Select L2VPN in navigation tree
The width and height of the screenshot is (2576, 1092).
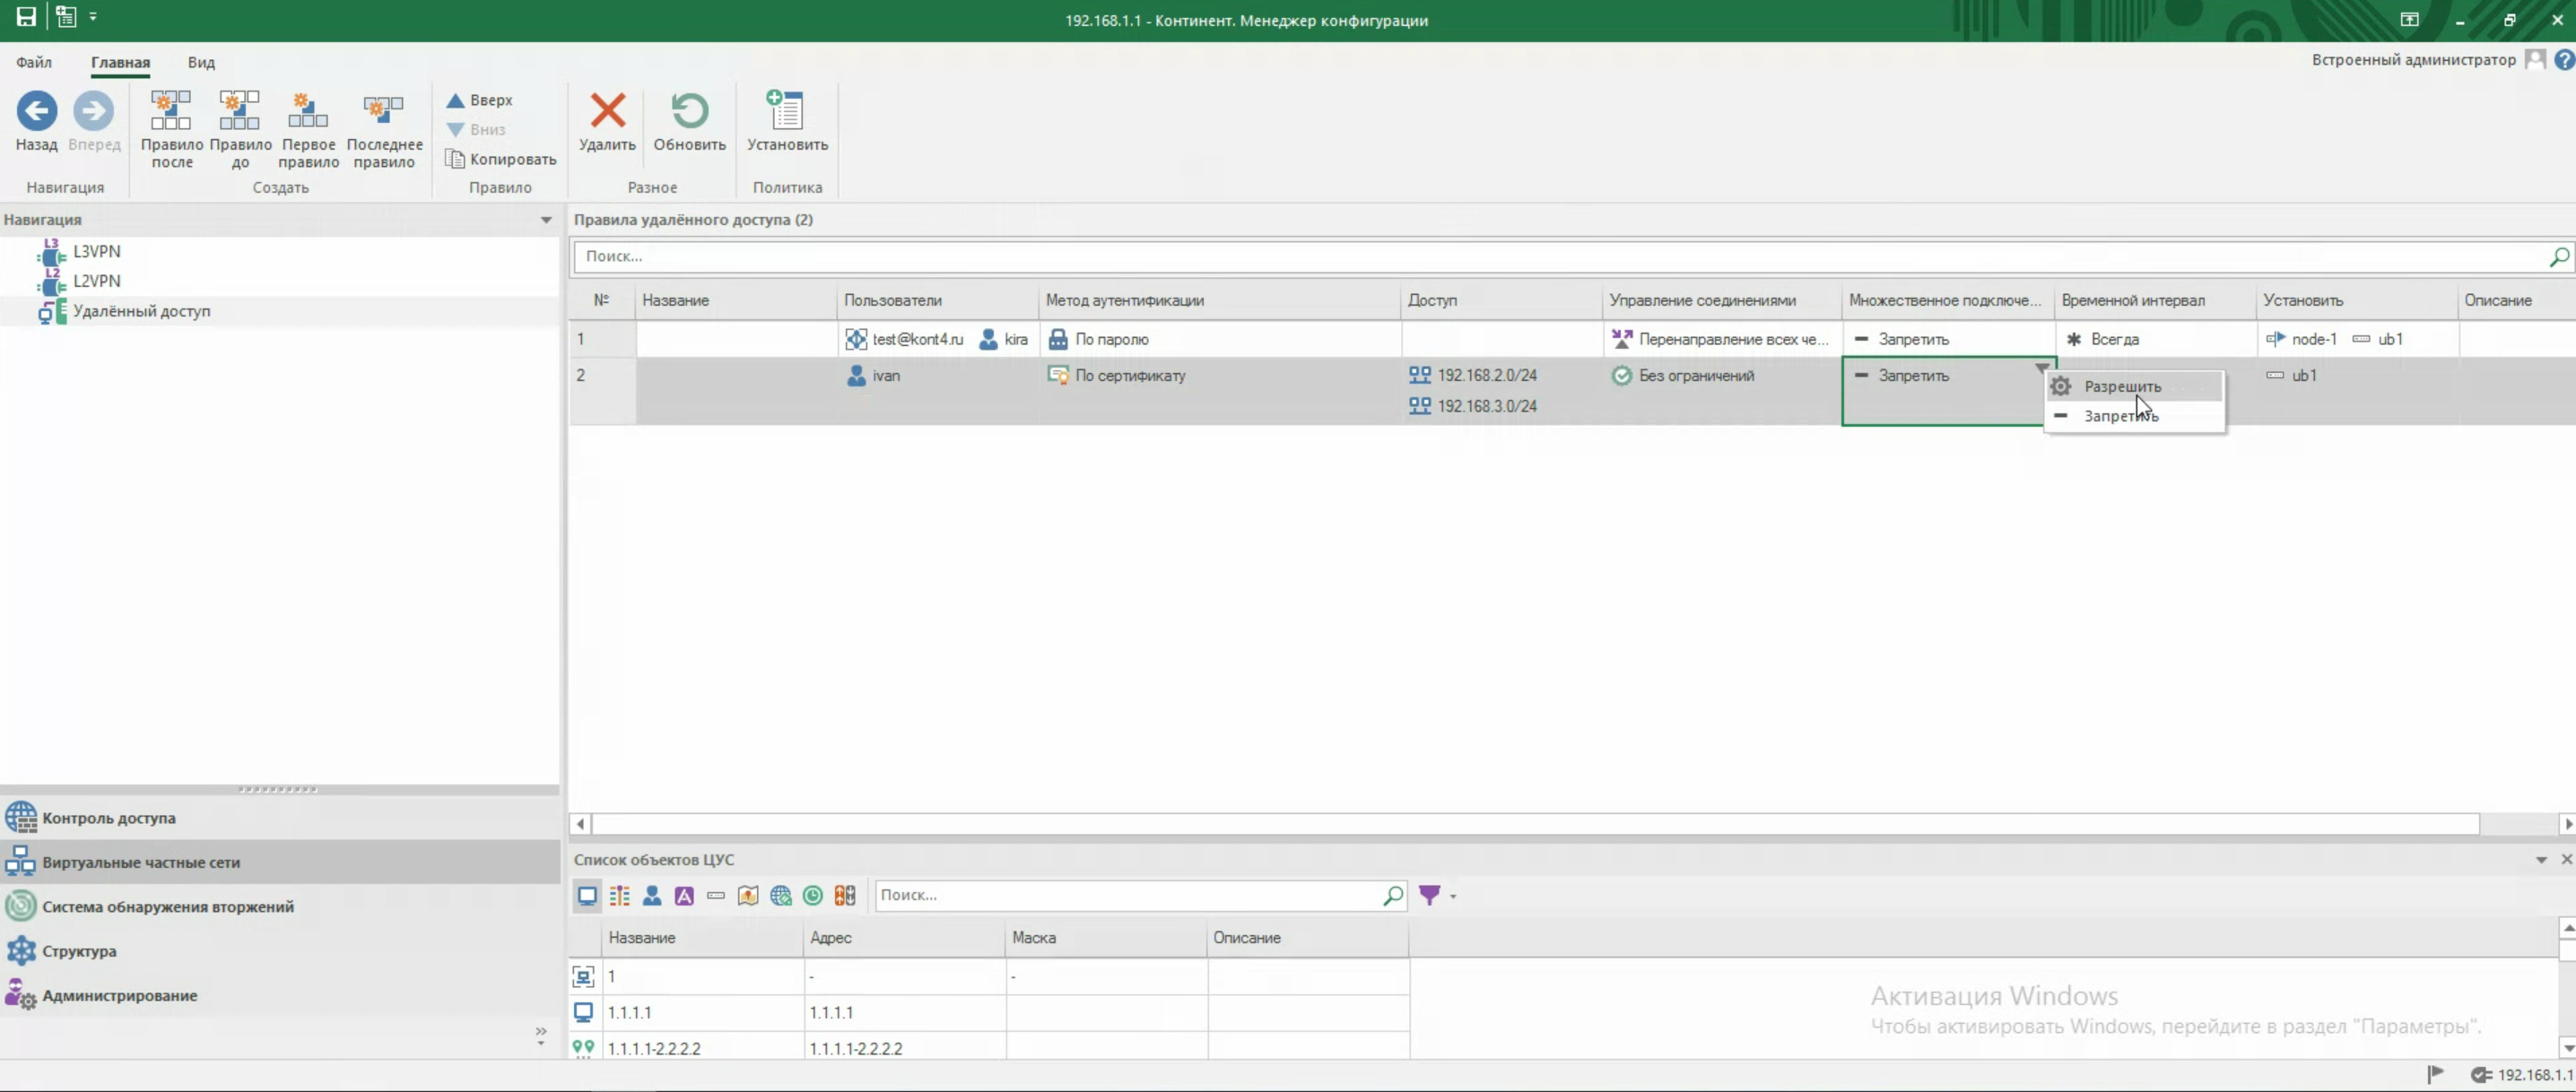tap(96, 281)
